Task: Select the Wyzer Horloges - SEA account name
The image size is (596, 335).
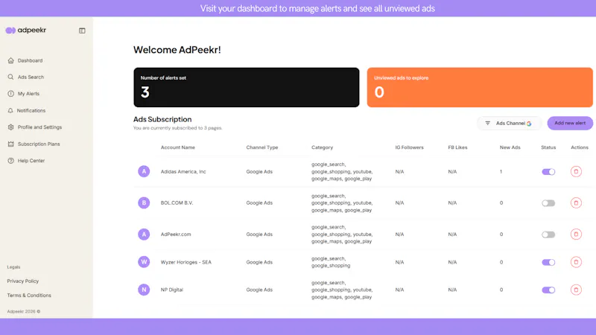Action: (186, 262)
